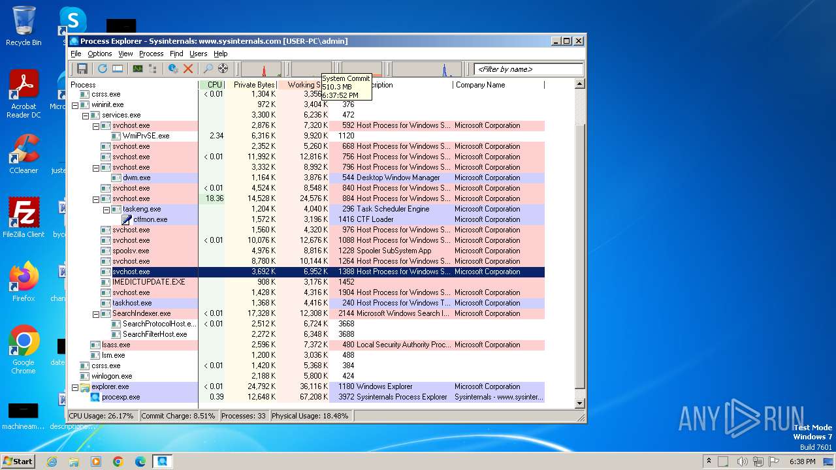Select the lsm.exe process row
The height and width of the screenshot is (470, 836).
(x=306, y=355)
